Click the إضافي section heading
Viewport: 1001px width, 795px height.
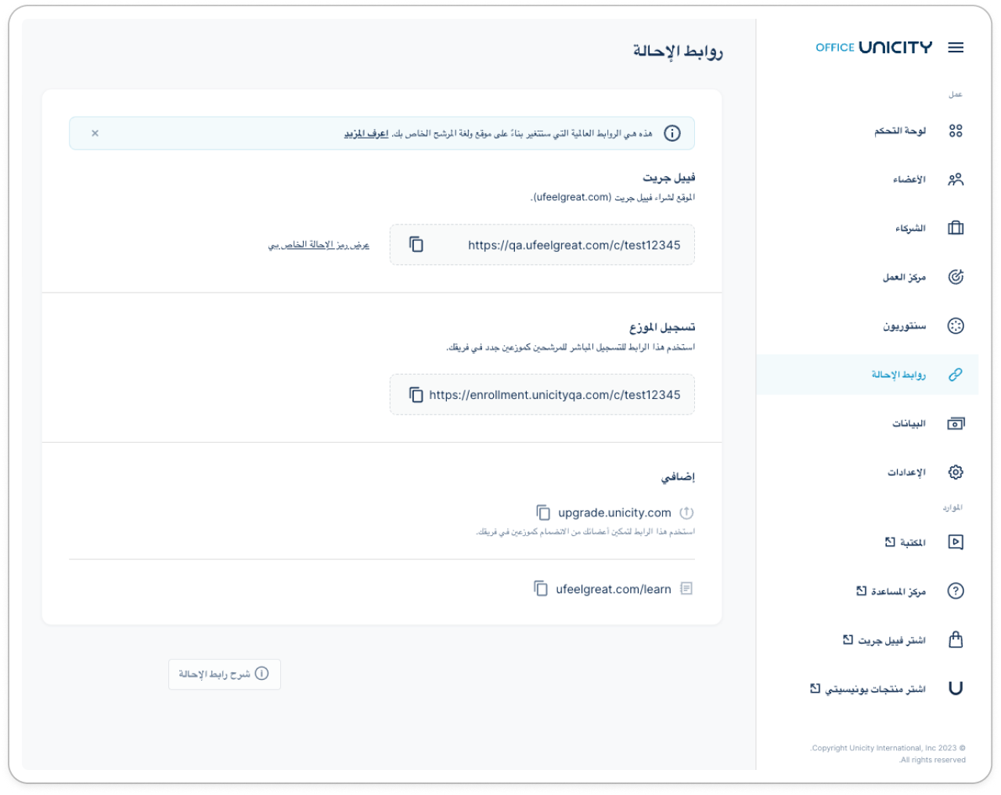[678, 477]
